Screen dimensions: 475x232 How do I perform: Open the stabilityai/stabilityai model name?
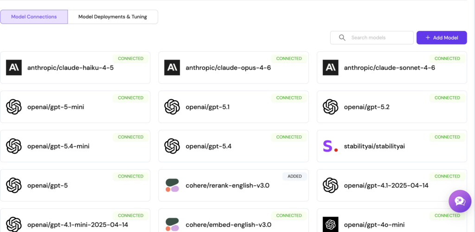coord(374,147)
